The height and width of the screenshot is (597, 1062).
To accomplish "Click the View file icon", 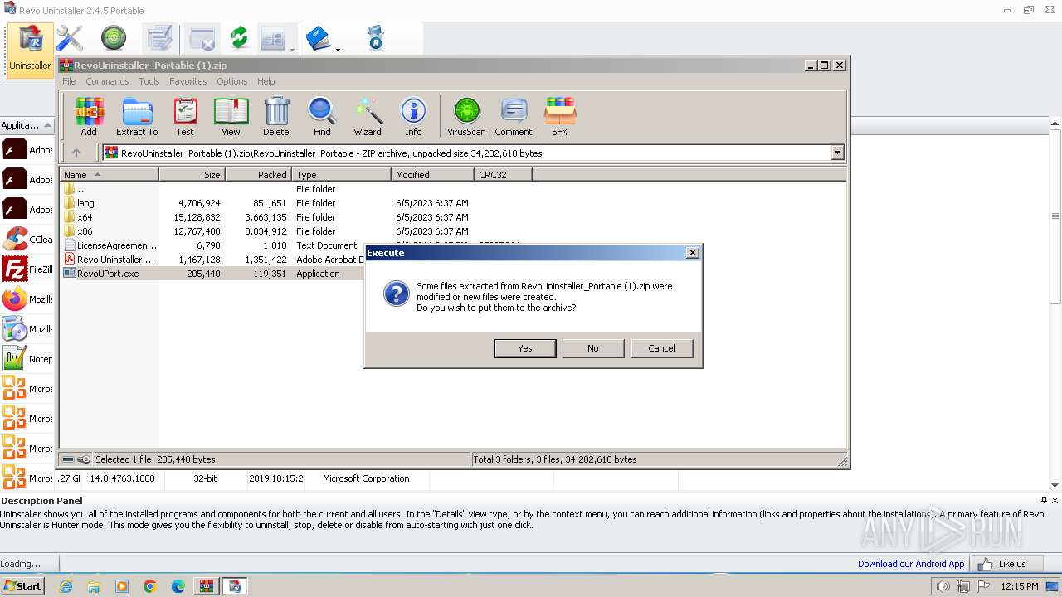I will [x=231, y=117].
